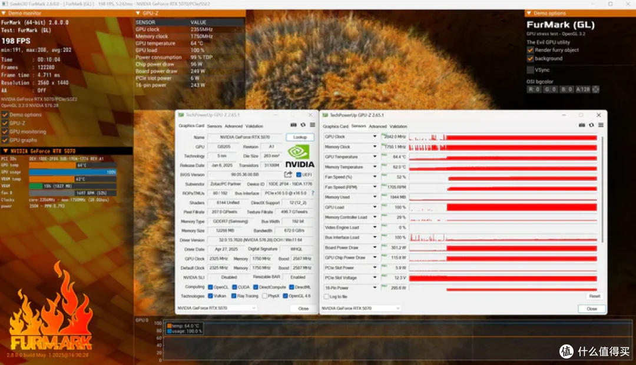
Task: Click FurMark title bar app icon
Action: pyautogui.click(x=5, y=4)
